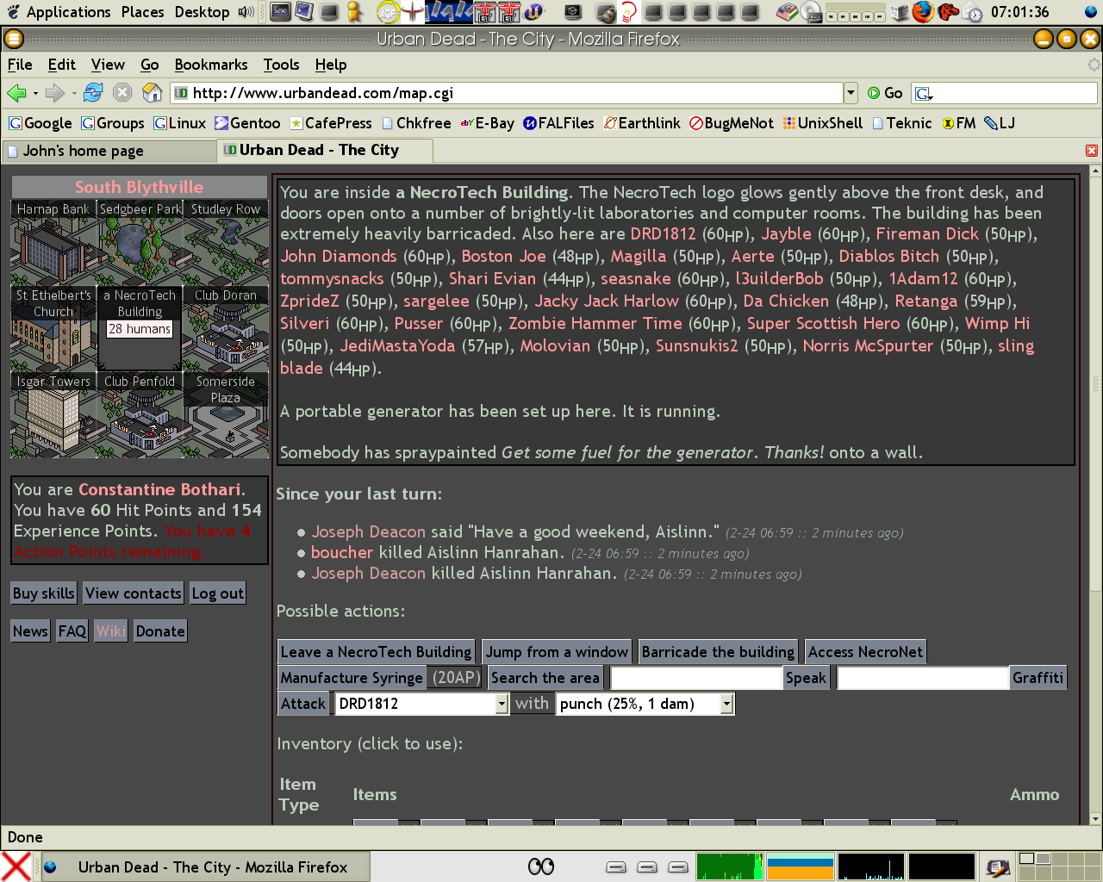Click the volume speaker icon in panel
Screen dimensions: 1103x882
[x=246, y=12]
